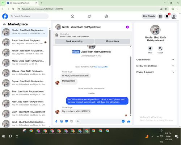Close the Messenger | Facebook tab
This screenshot has width=181, height=145.
tap(36, 3)
